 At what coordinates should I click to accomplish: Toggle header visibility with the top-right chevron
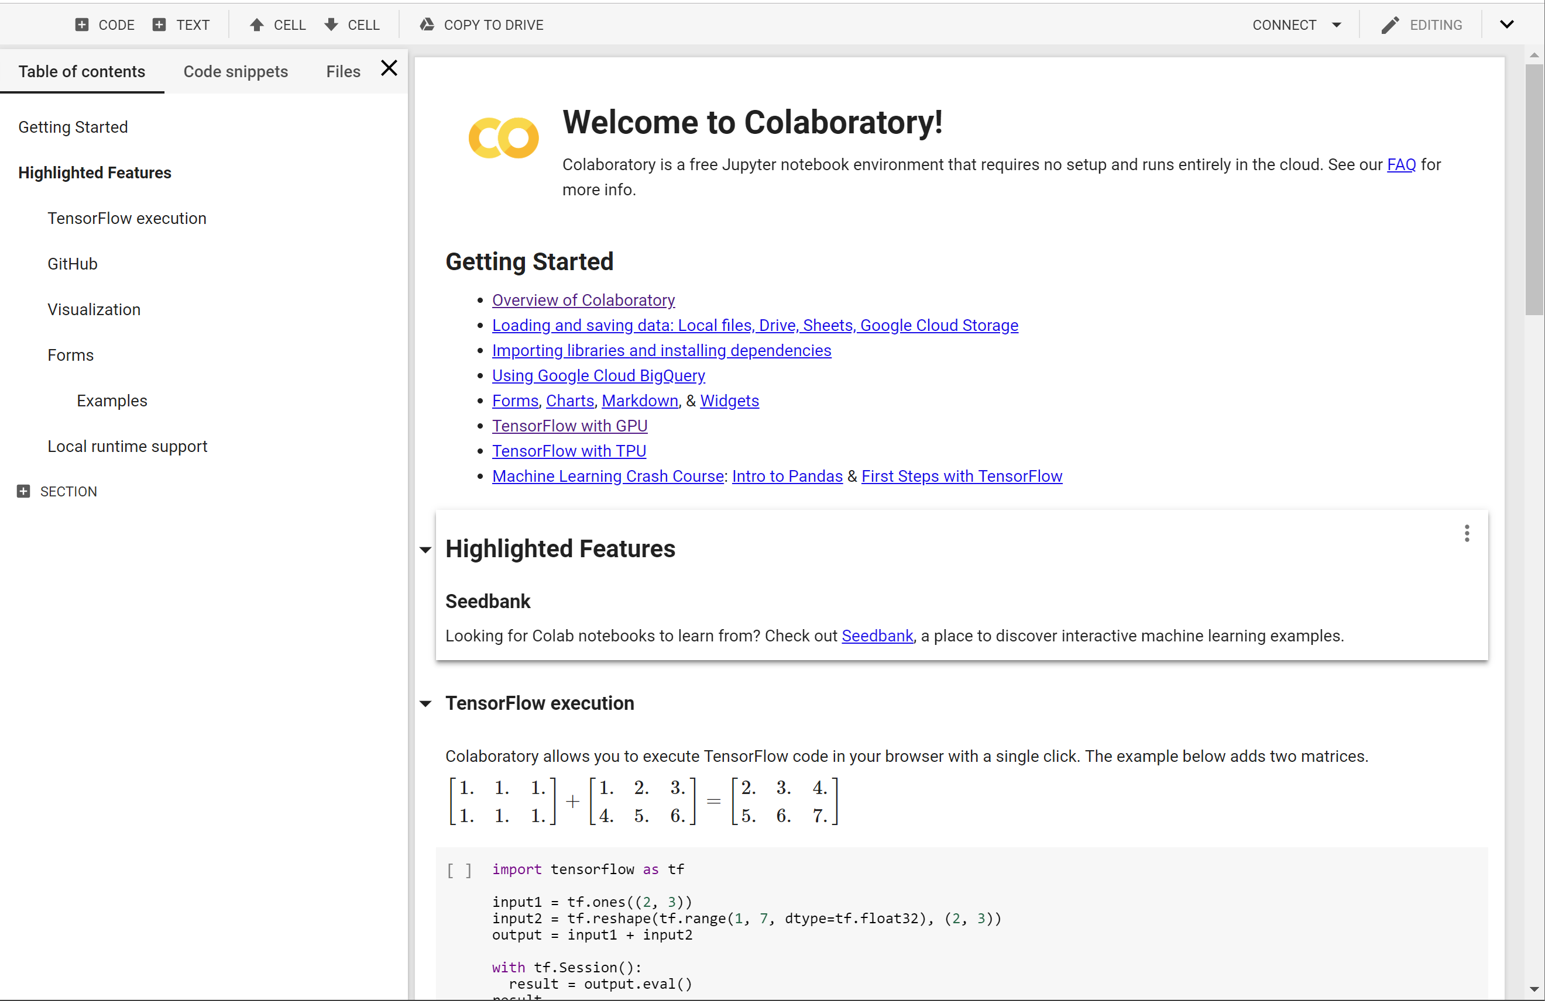(x=1507, y=25)
